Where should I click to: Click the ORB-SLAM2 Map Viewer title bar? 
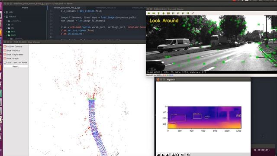click(x=74, y=42)
